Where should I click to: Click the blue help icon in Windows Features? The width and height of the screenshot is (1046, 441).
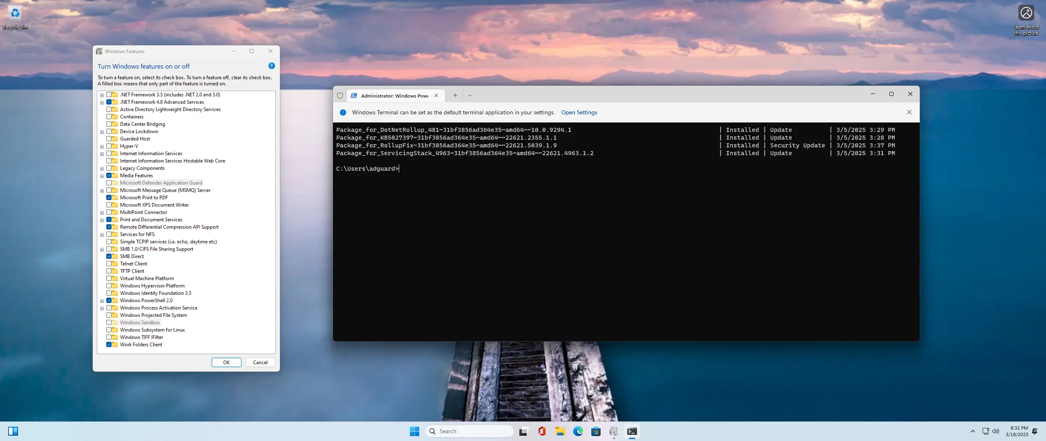click(x=271, y=66)
